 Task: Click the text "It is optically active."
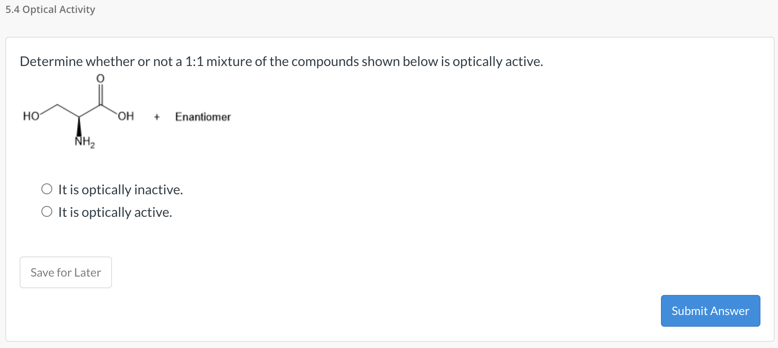(115, 212)
